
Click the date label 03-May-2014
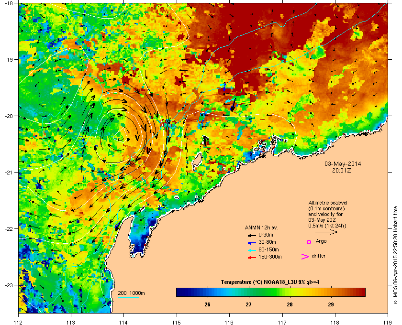pos(343,164)
